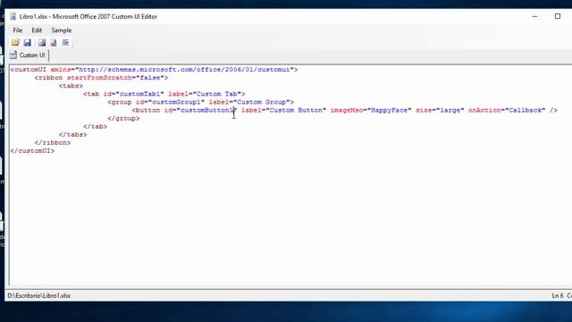
Task: Click the startFromScratch attribute name
Action: pyautogui.click(x=99, y=78)
